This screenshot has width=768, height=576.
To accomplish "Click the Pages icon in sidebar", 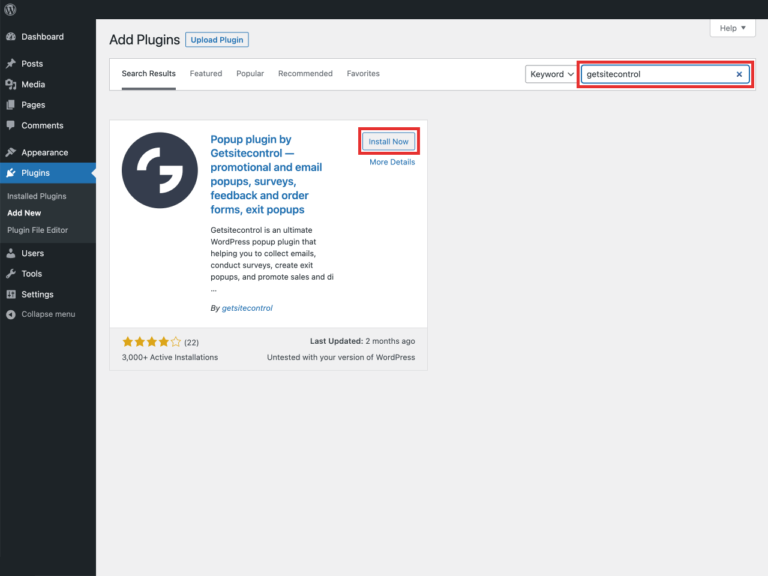I will (x=11, y=105).
